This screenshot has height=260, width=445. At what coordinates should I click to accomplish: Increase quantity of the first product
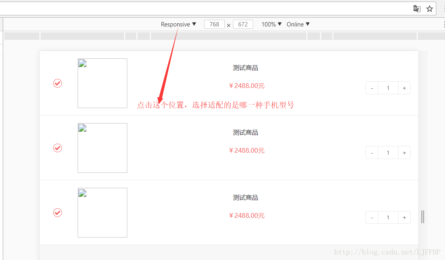[404, 88]
